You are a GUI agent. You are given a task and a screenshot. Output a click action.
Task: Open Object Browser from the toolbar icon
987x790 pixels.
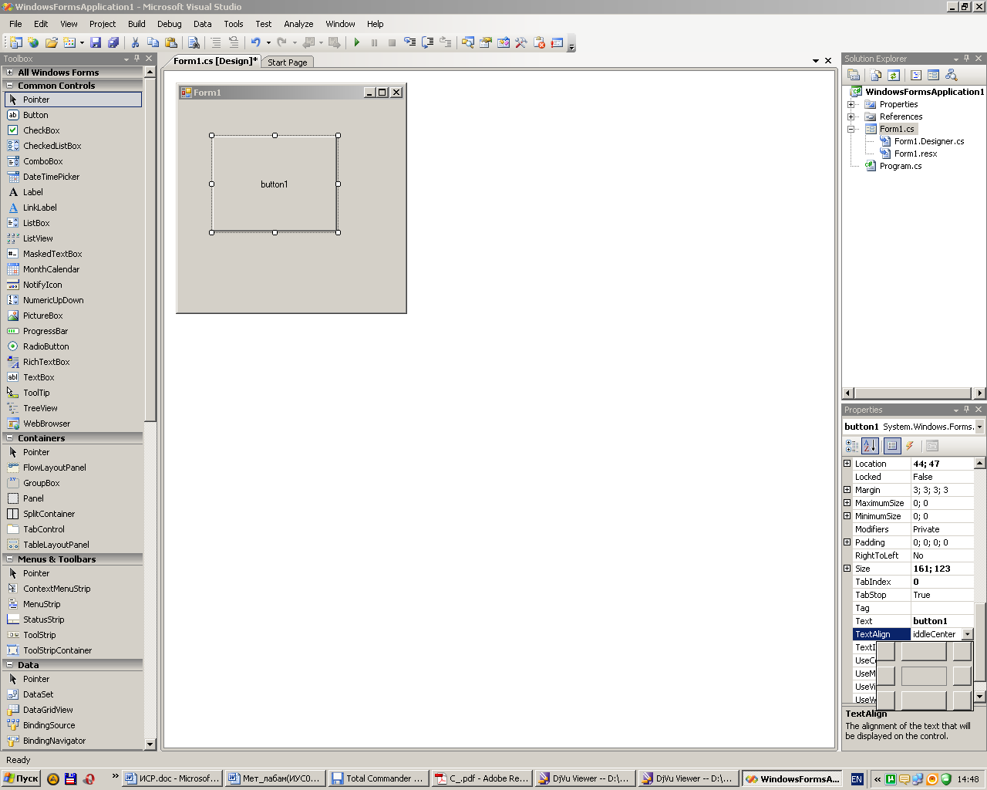[x=504, y=42]
